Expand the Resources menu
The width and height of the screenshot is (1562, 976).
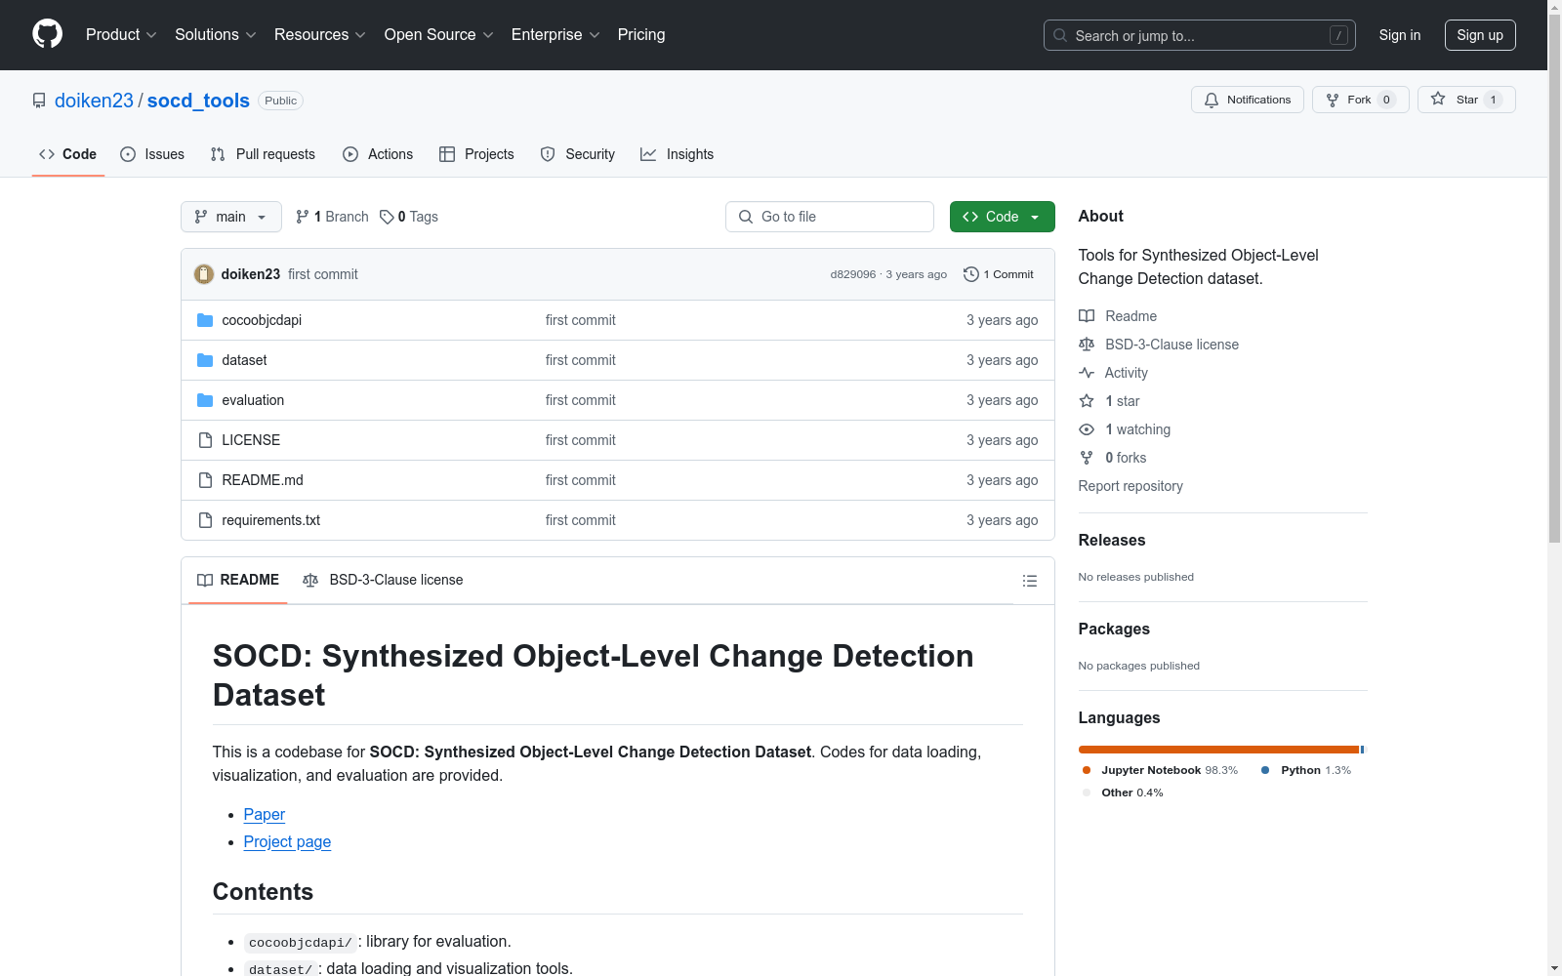[319, 34]
